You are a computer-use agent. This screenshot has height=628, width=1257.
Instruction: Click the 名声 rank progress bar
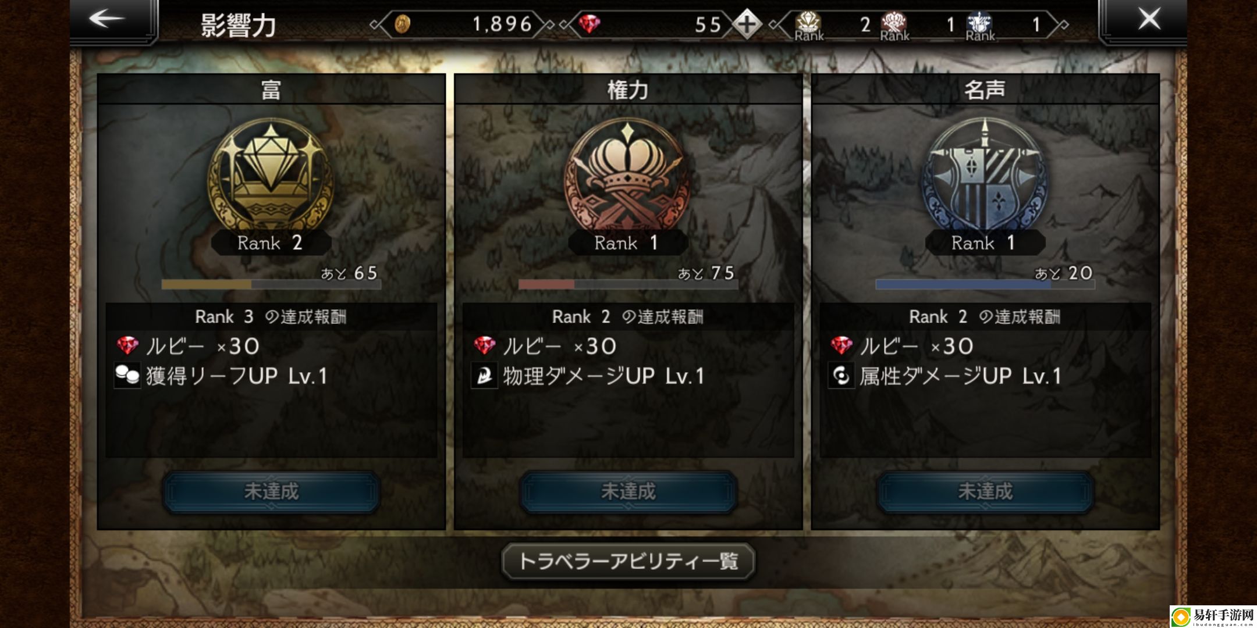[985, 284]
